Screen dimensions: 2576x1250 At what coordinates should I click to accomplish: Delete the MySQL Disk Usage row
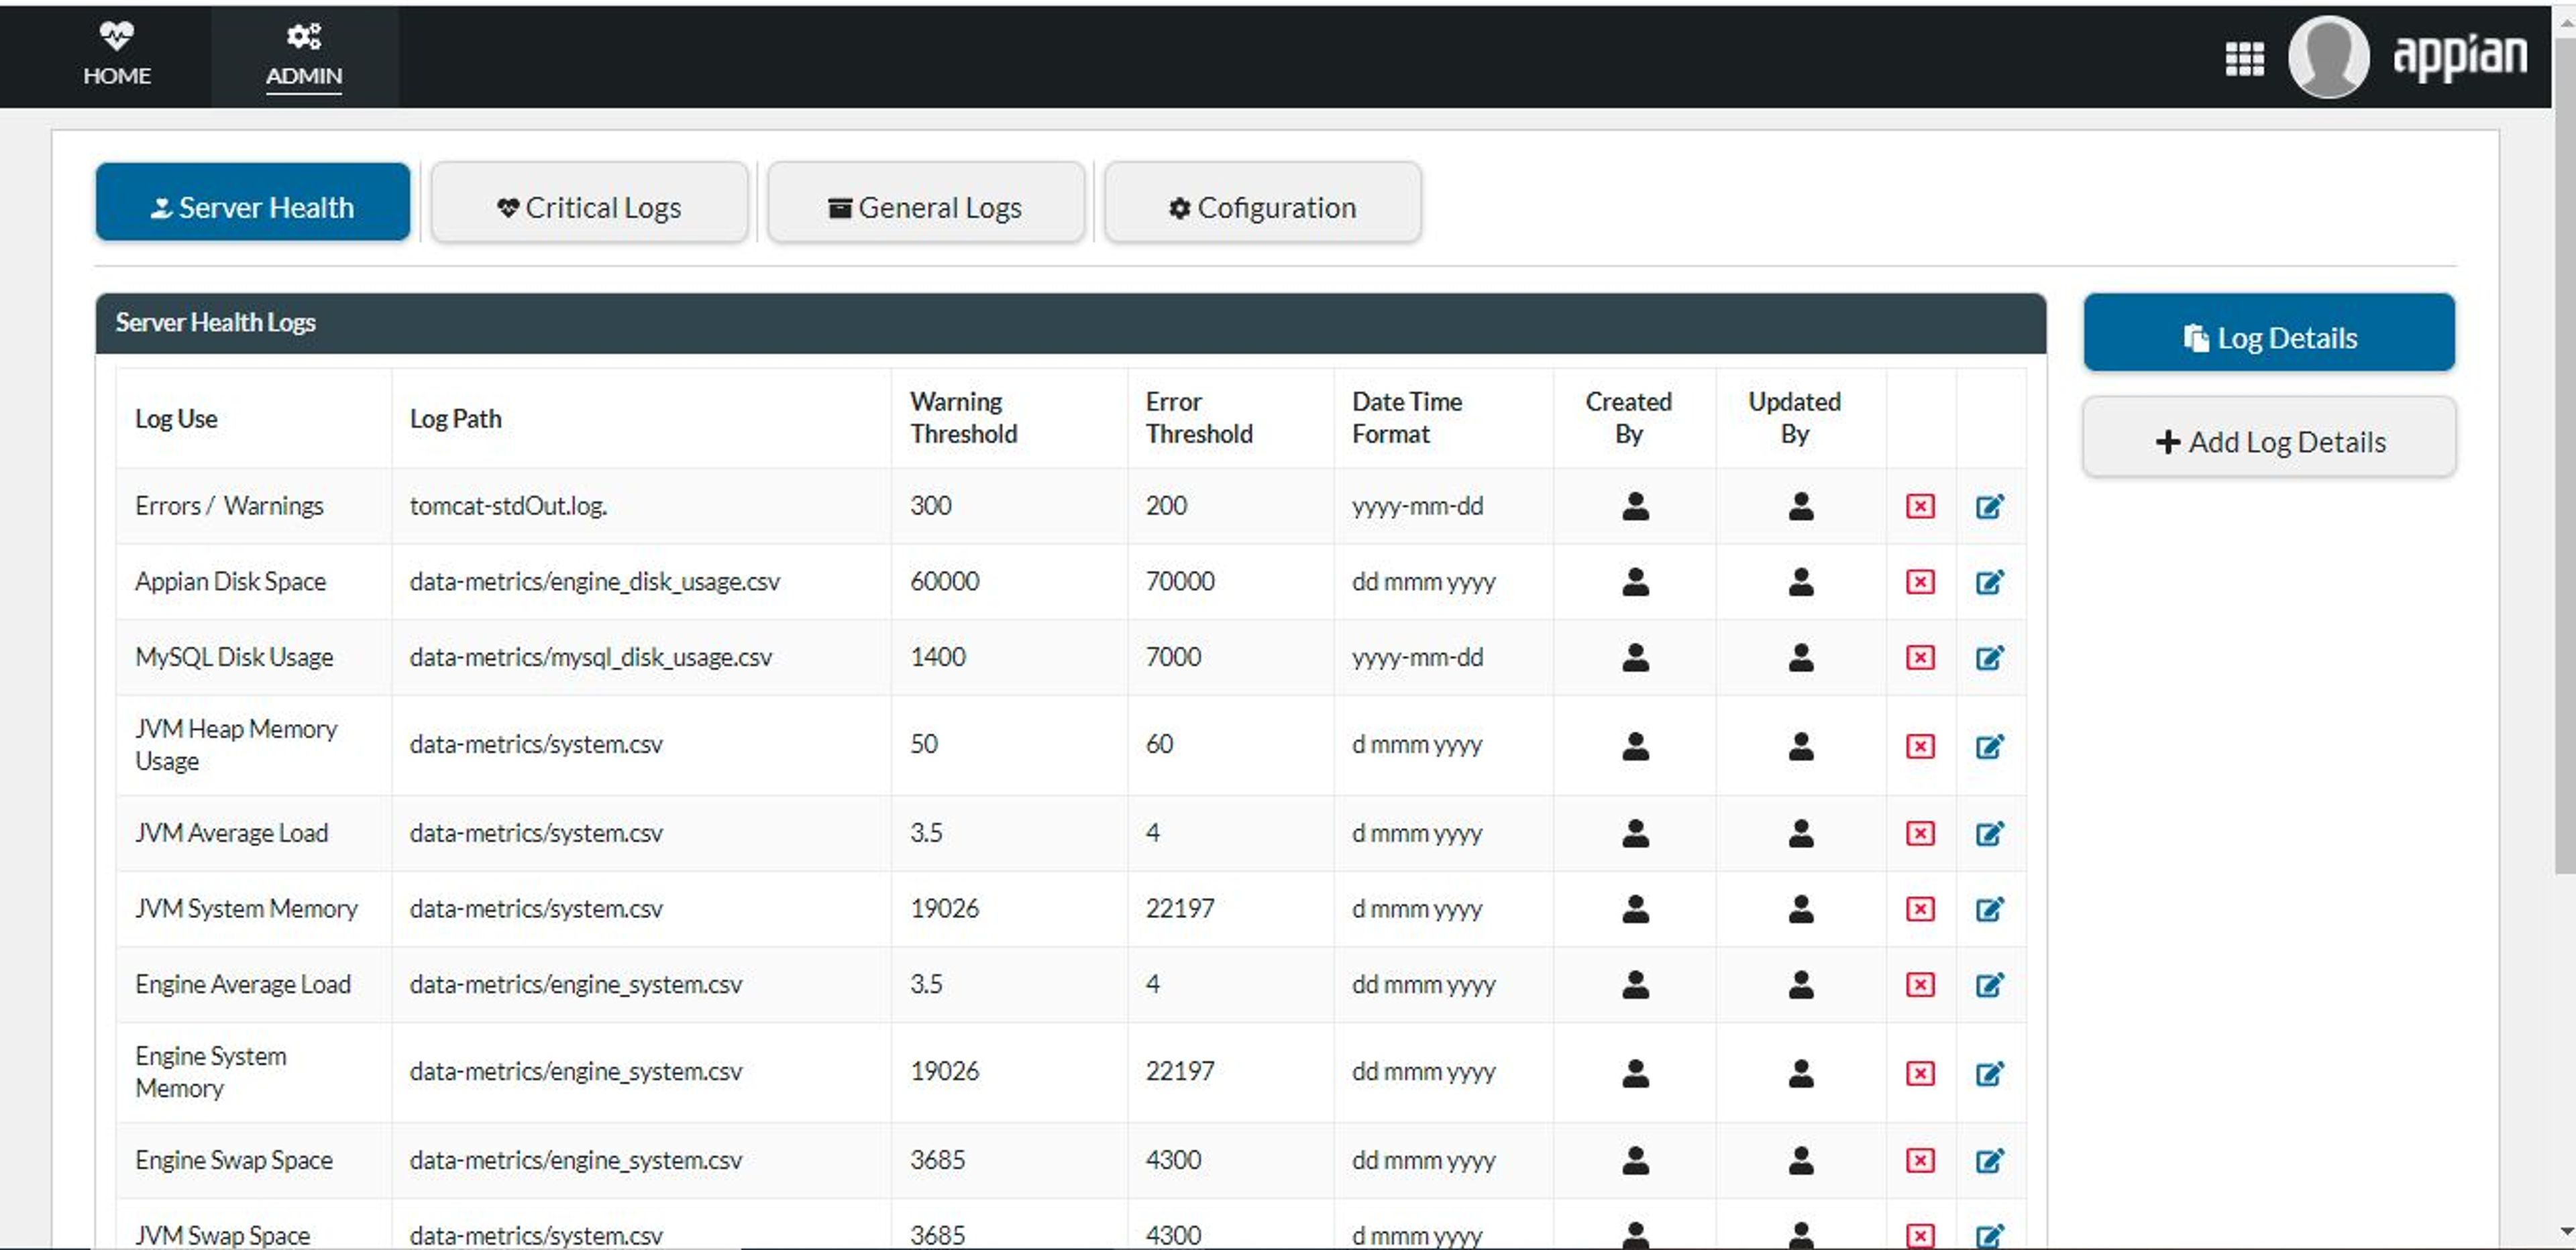click(1919, 658)
